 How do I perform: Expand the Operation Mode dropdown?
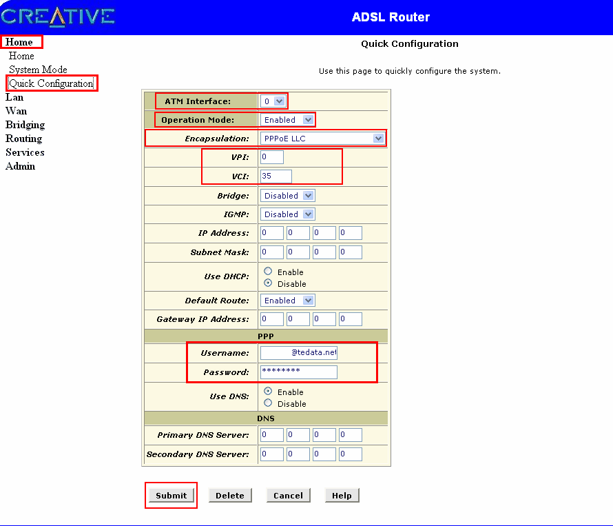point(288,120)
